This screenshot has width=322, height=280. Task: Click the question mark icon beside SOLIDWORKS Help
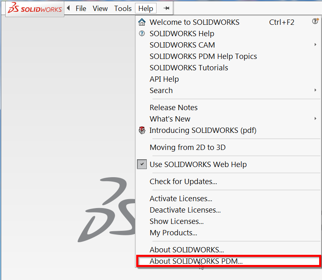142,33
